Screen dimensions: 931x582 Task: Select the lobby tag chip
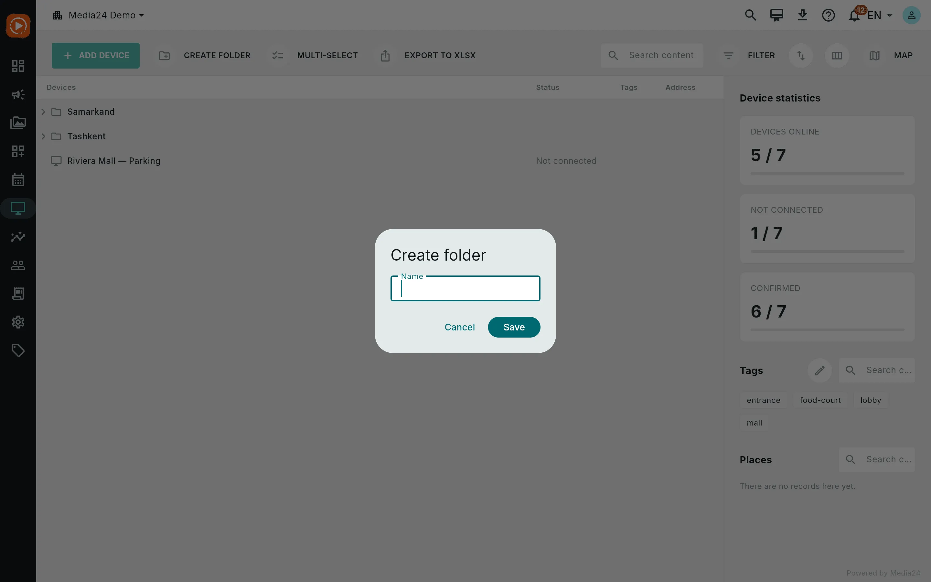pos(871,400)
